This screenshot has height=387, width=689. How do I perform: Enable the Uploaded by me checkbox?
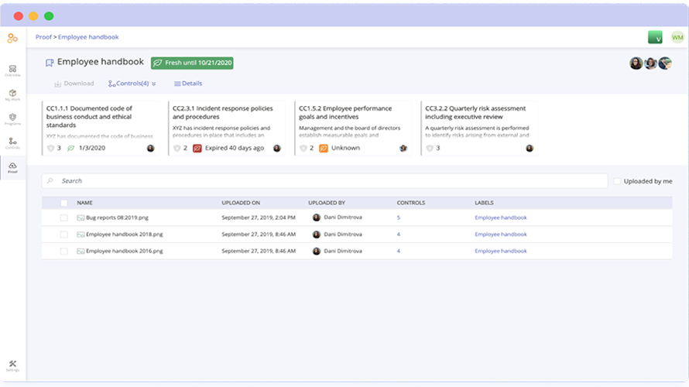[x=617, y=181]
